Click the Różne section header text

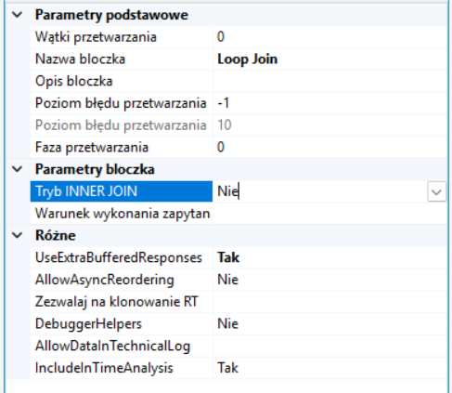click(56, 235)
